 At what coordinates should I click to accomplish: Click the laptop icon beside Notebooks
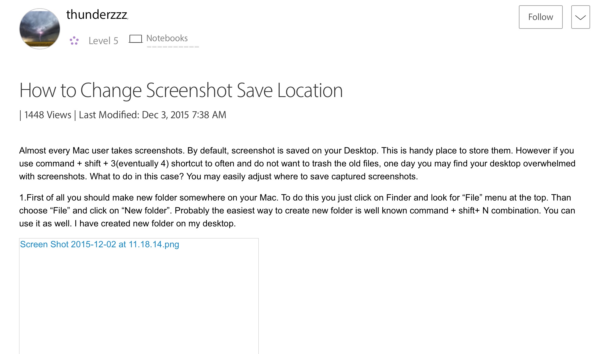[136, 39]
